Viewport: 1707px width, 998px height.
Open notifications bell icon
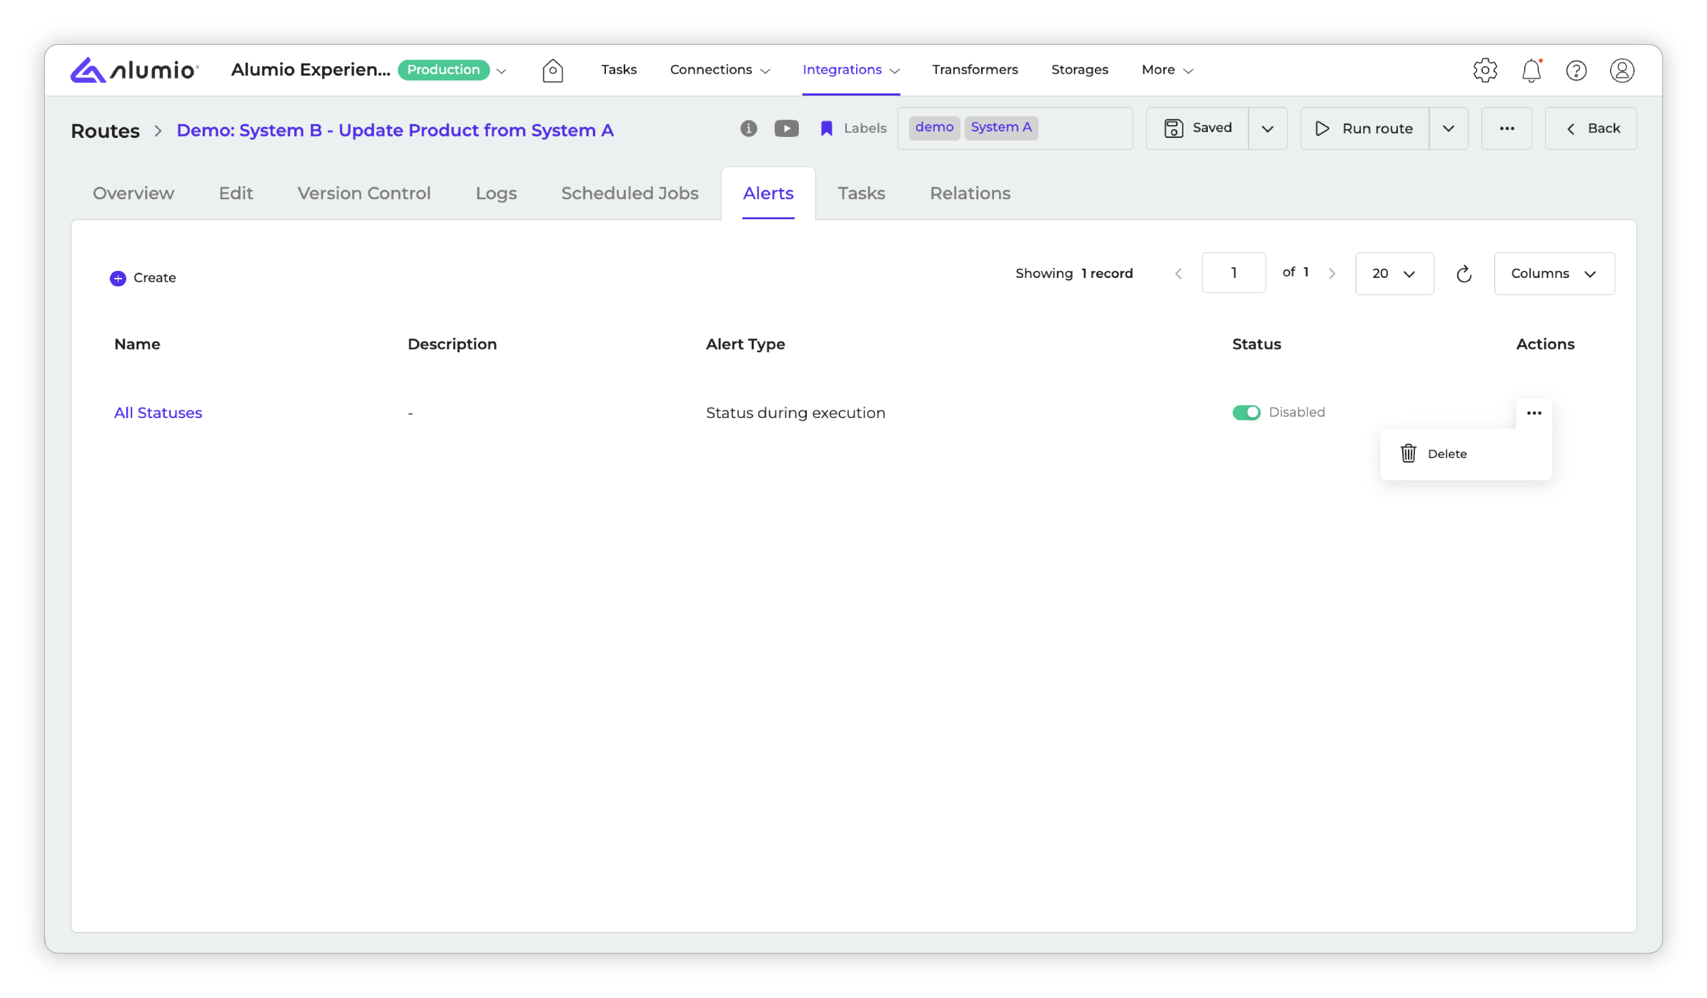[1531, 70]
